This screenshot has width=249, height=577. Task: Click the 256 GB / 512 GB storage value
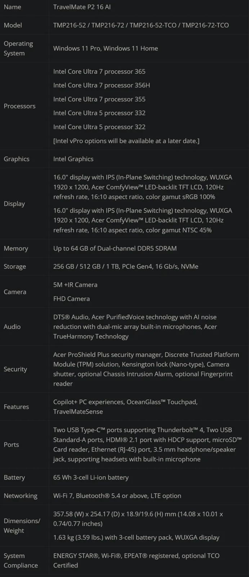coord(126,267)
